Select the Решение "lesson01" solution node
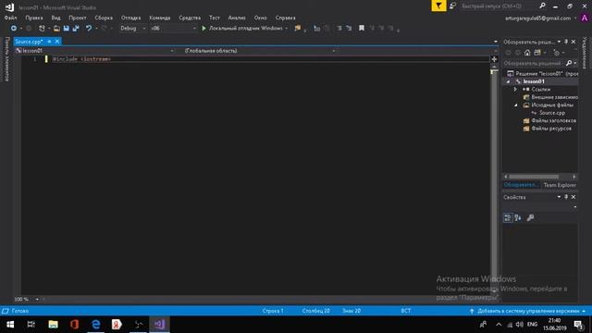The height and width of the screenshot is (333, 592). [547, 74]
